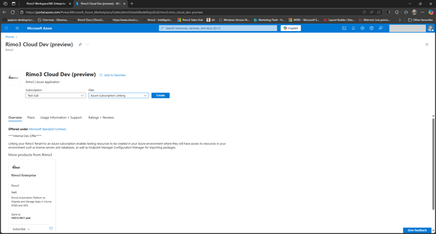Click the 'Internal Dev Offer' text
The height and width of the screenshot is (234, 436).
coord(25,136)
